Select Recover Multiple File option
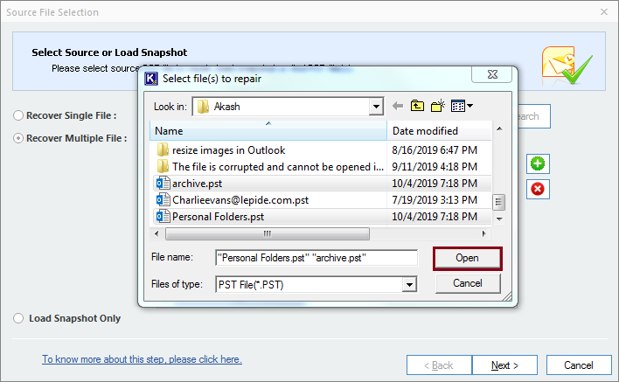Screen dimensions: 619x382 pyautogui.click(x=18, y=138)
